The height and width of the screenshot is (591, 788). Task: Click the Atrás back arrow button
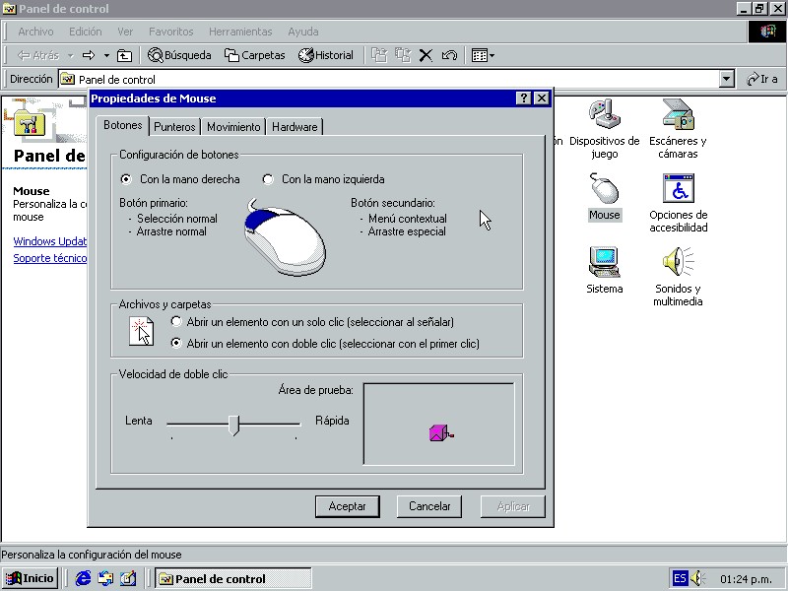tap(37, 55)
